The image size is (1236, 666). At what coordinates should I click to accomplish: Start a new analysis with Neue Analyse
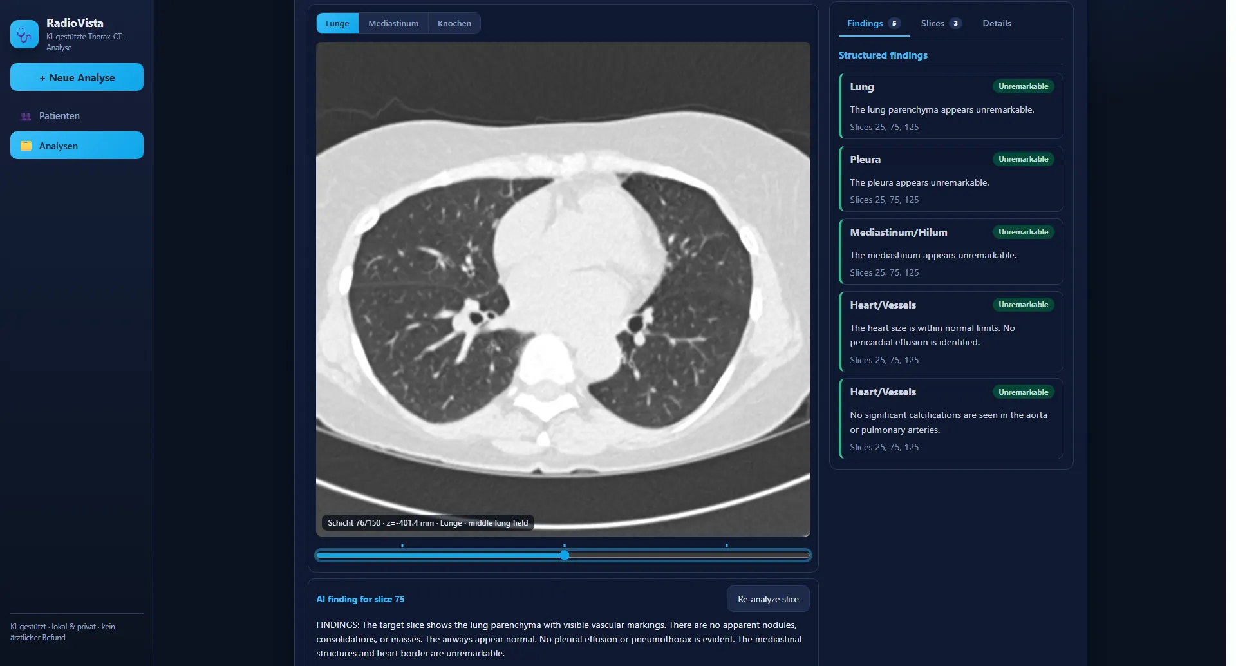click(x=77, y=77)
